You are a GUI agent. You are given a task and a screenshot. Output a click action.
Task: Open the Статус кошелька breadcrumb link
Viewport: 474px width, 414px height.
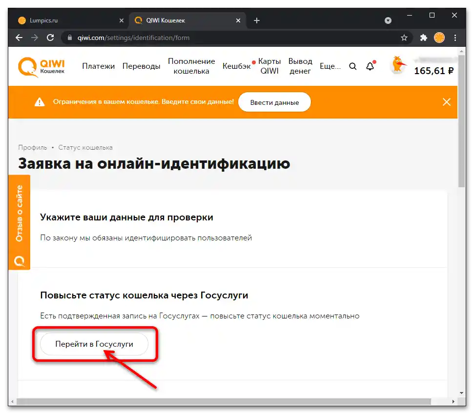coord(85,147)
